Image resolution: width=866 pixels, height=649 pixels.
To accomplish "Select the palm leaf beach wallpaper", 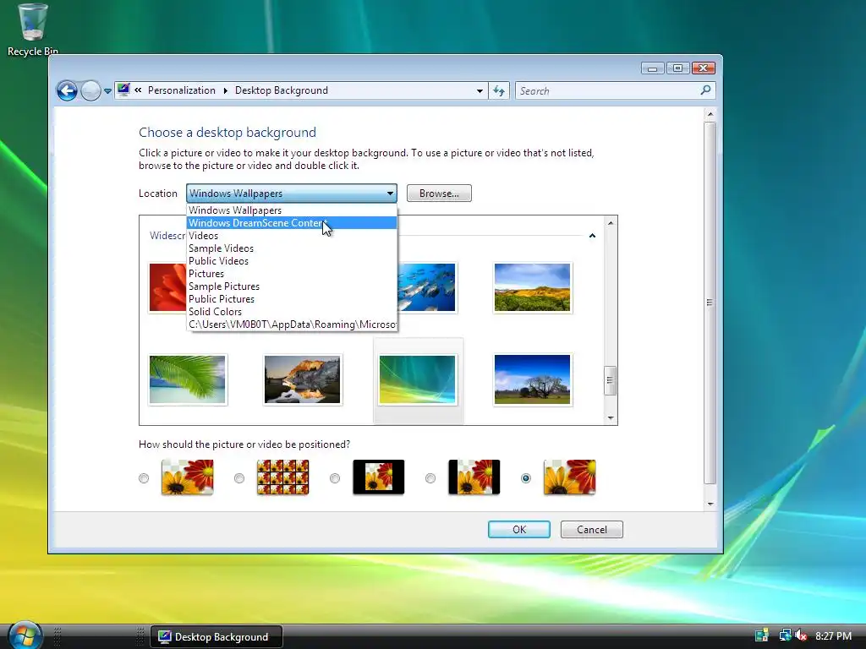I will coord(187,379).
